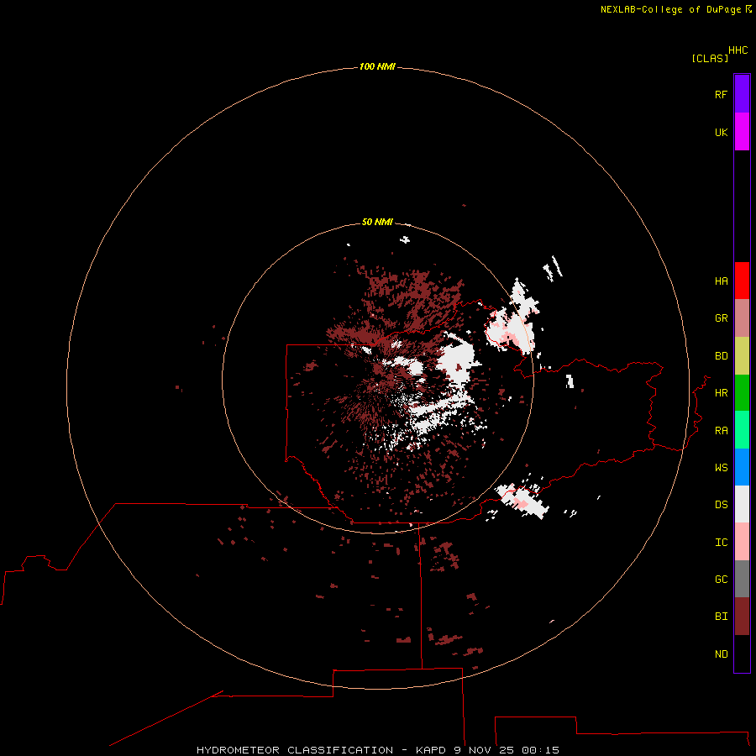Click the ND legend label
This screenshot has width=756, height=756.
pyautogui.click(x=721, y=654)
